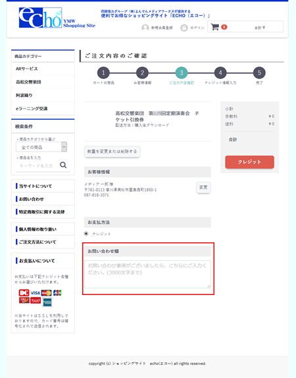Open the 全ての商品 category dropdown
296x378 pixels.
pyautogui.click(x=41, y=147)
